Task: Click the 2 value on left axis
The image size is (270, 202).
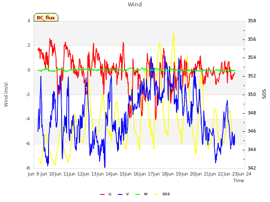Action: click(x=29, y=45)
